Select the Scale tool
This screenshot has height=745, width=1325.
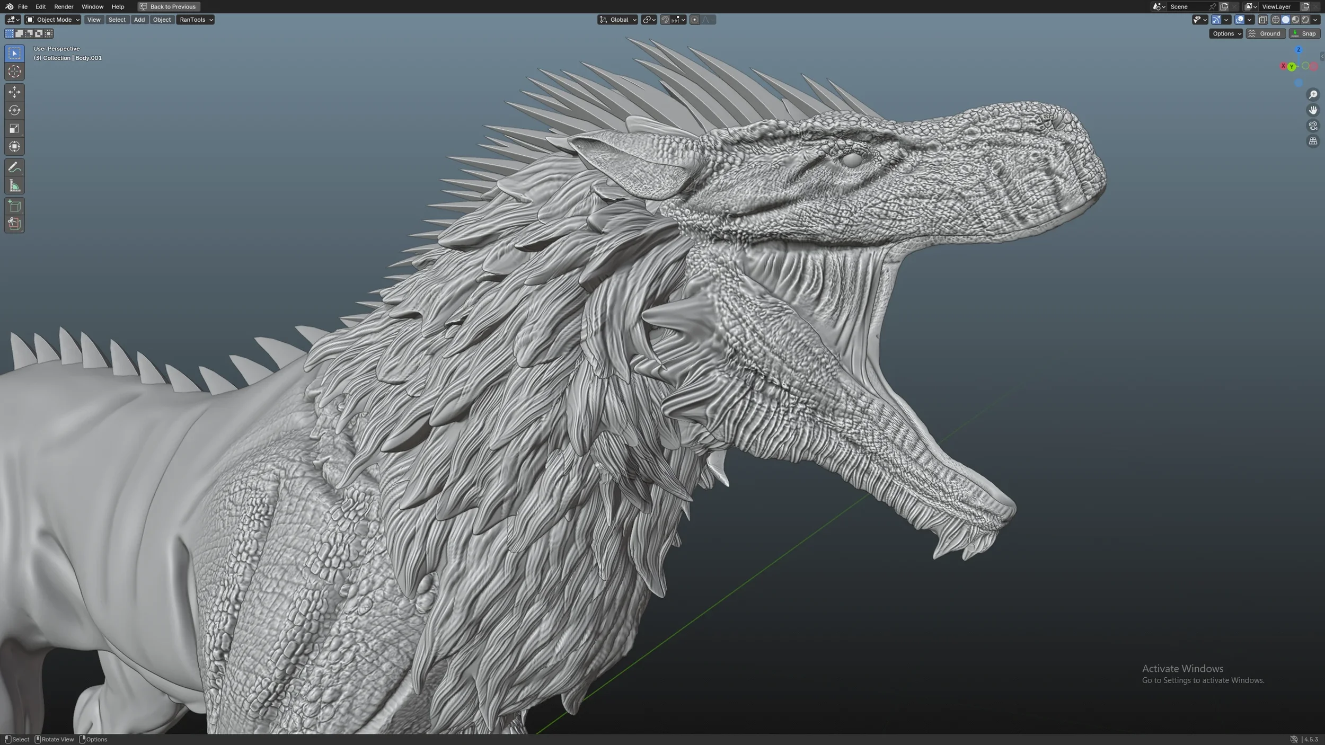14,128
